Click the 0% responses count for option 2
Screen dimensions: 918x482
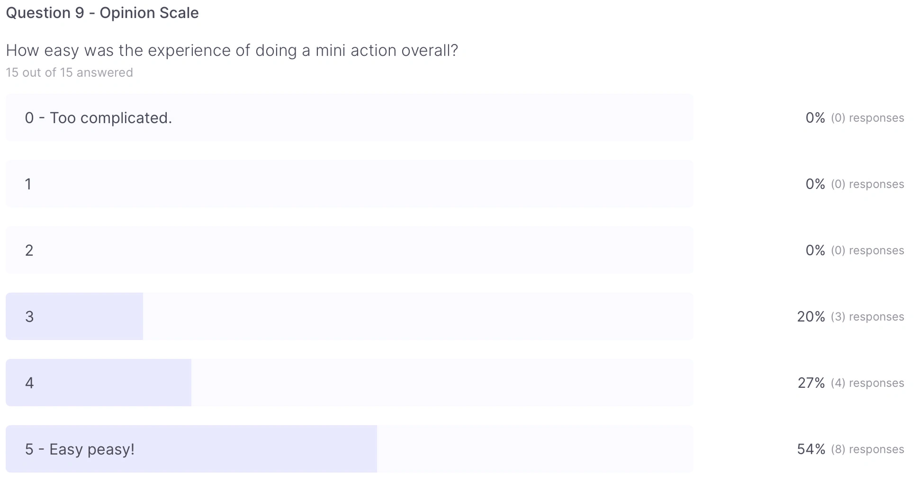tap(855, 250)
